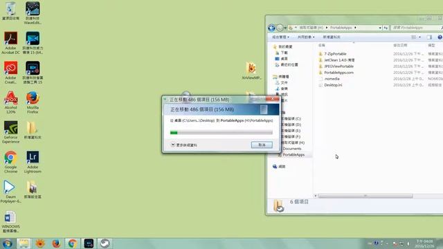Select the folder icon right of GeForce Experience
Viewport: 443px width, 249px height.
point(33,130)
